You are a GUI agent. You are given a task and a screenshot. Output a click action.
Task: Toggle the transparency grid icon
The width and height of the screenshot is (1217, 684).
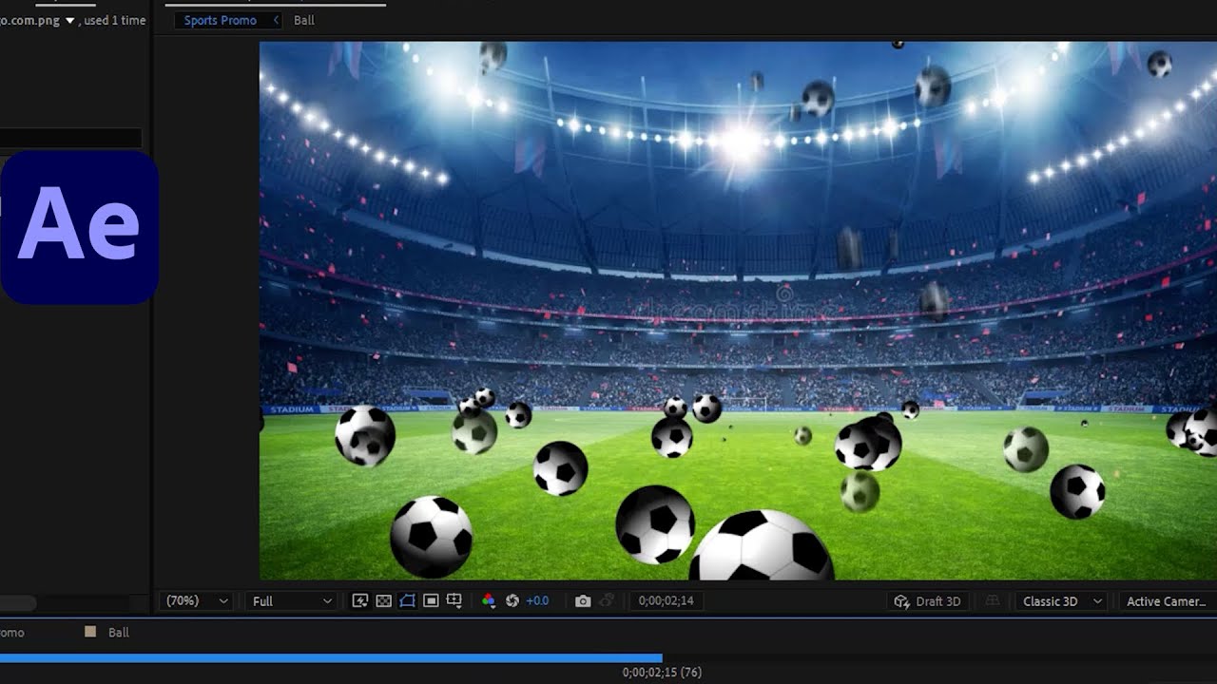coord(383,601)
